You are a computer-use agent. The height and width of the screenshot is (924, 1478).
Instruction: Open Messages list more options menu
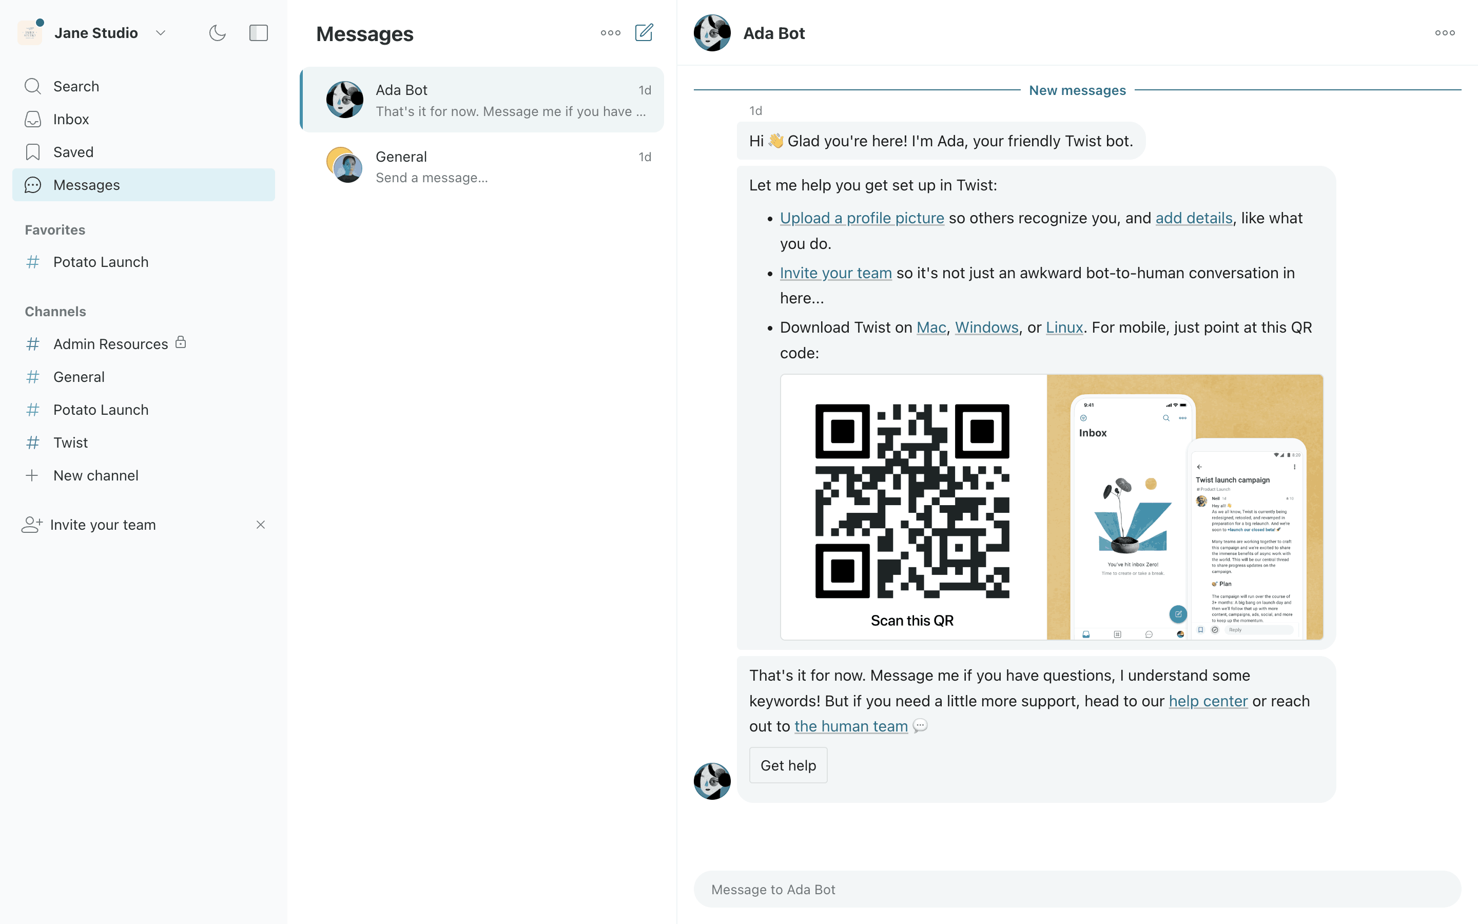[x=610, y=32]
